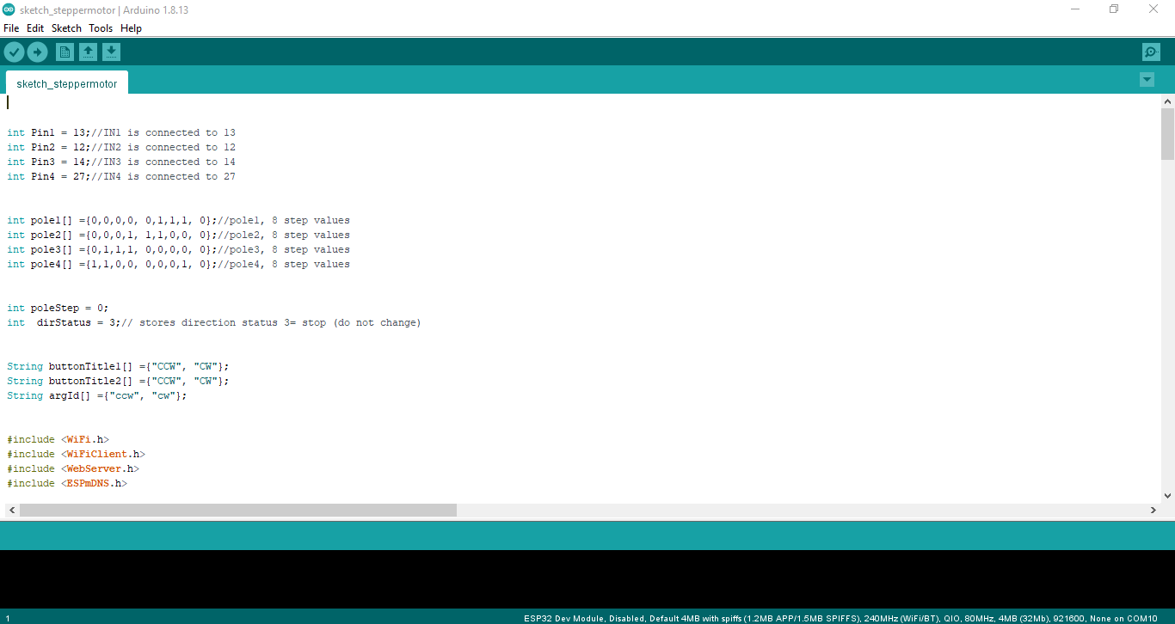Open the sketch tabs dropdown arrow

point(1147,79)
